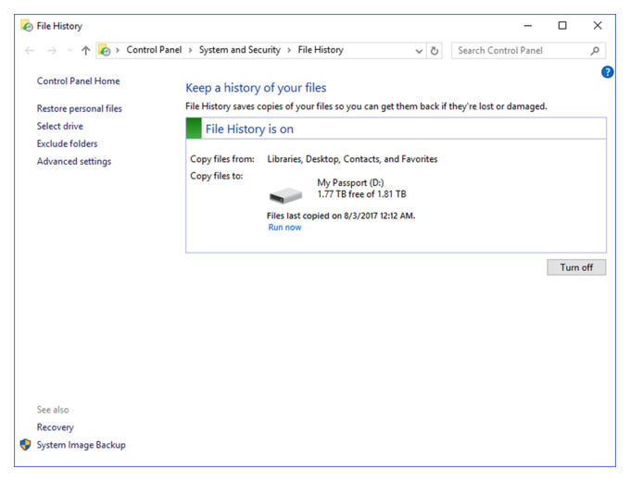Click 'Files last copied on 8/3/2017' text
This screenshot has height=481, width=630.
pyautogui.click(x=341, y=216)
